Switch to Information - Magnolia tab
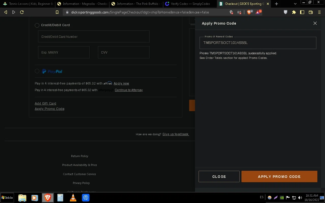325x203 pixels. click(82, 4)
